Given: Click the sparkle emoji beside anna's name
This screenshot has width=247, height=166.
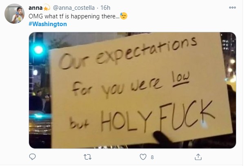Looking at the screenshot, I should [47, 8].
